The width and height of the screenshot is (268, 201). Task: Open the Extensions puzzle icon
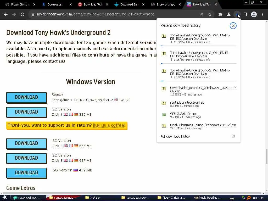[220, 15]
